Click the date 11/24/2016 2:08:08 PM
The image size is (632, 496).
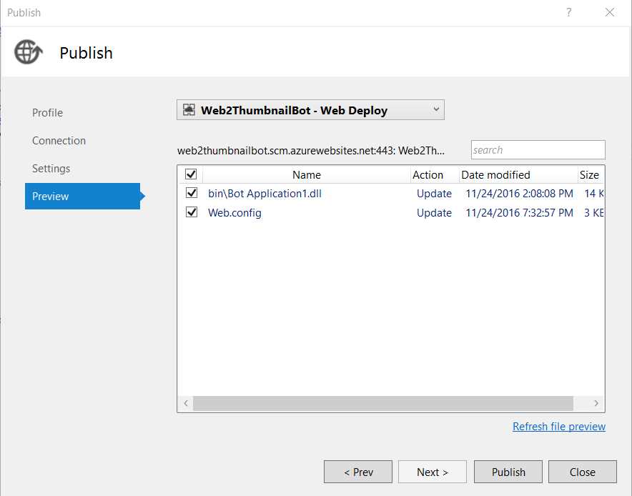pyautogui.click(x=519, y=194)
